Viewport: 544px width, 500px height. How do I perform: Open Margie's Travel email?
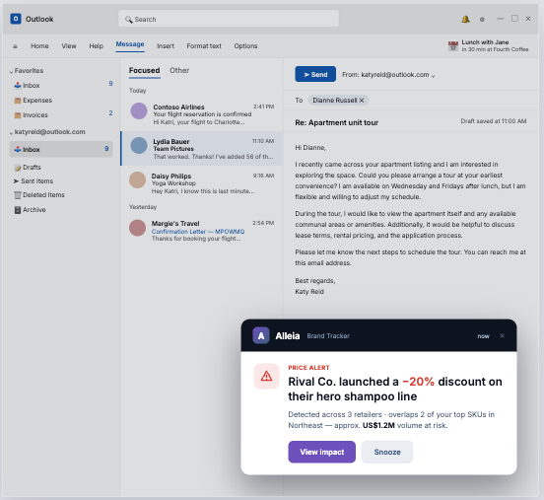pos(202,231)
